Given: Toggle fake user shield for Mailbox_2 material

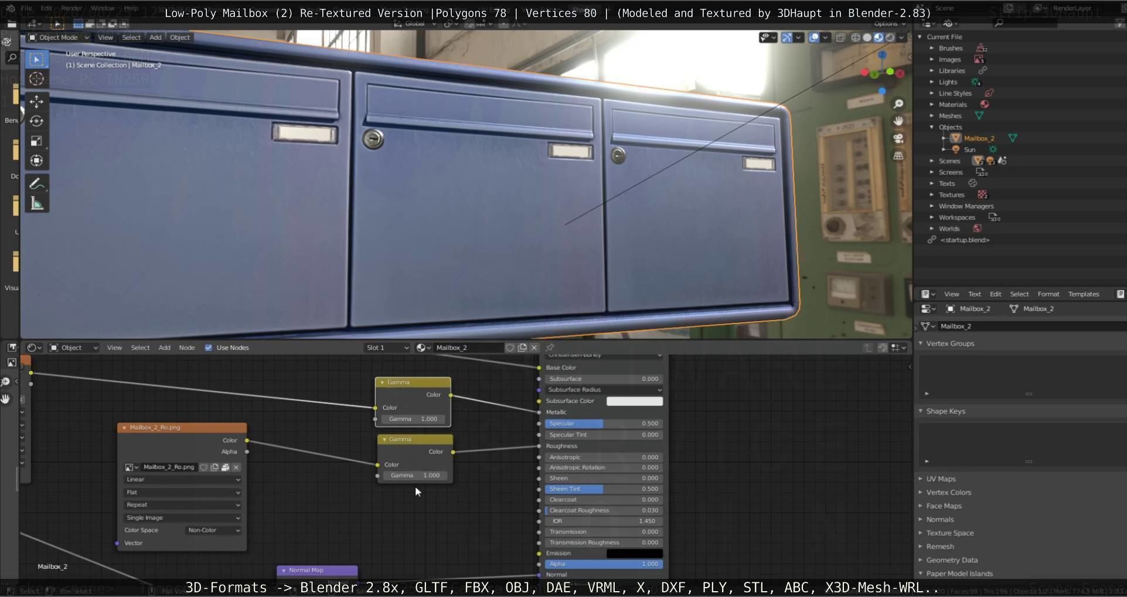Looking at the screenshot, I should [510, 347].
